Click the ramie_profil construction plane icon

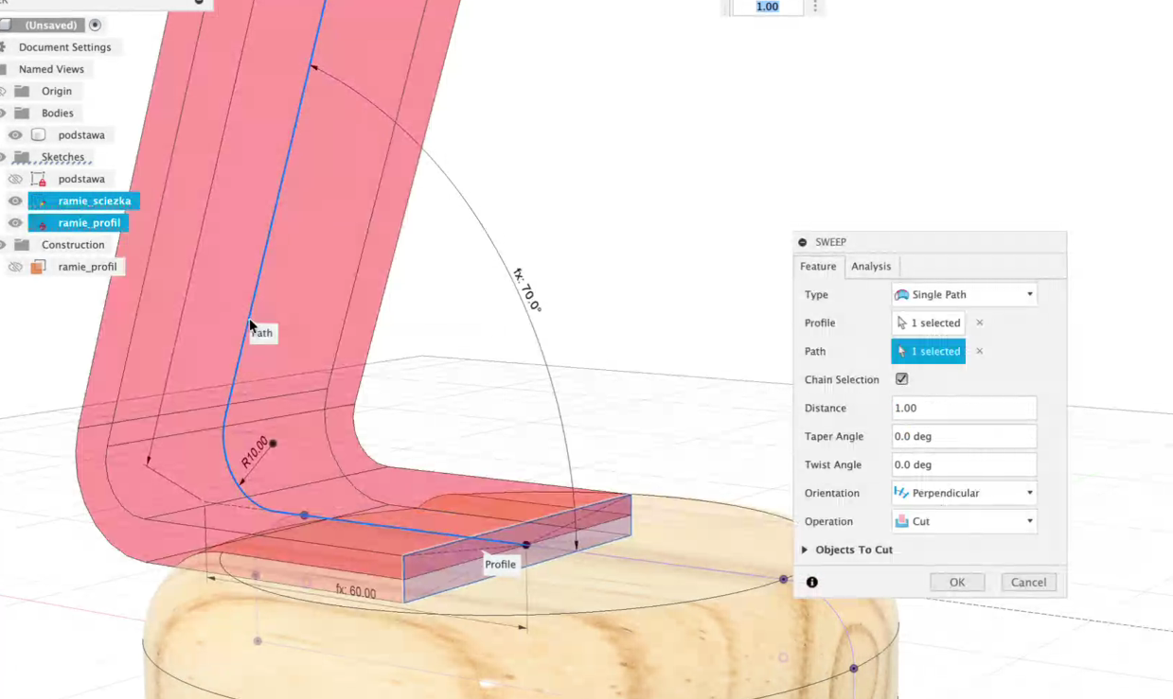(x=39, y=267)
